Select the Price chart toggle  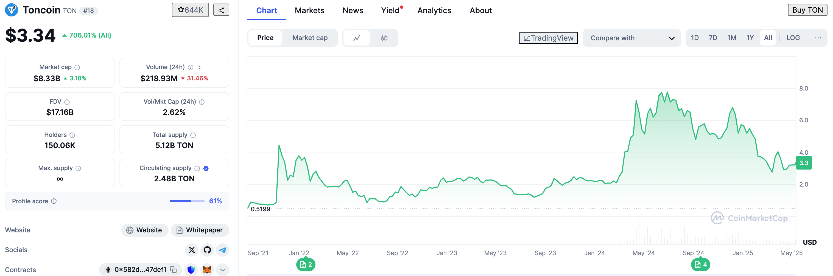point(265,38)
